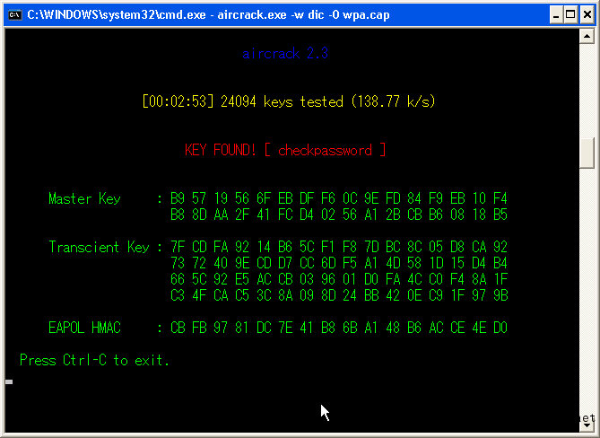This screenshot has height=438, width=600.
Task: Click Transcient Key row starting 73 72
Action: pos(339,263)
